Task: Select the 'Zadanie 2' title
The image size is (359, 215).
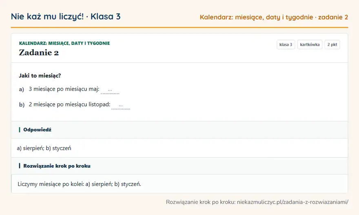Action: point(39,53)
